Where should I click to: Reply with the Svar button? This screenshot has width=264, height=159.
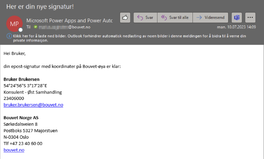tap(145, 18)
